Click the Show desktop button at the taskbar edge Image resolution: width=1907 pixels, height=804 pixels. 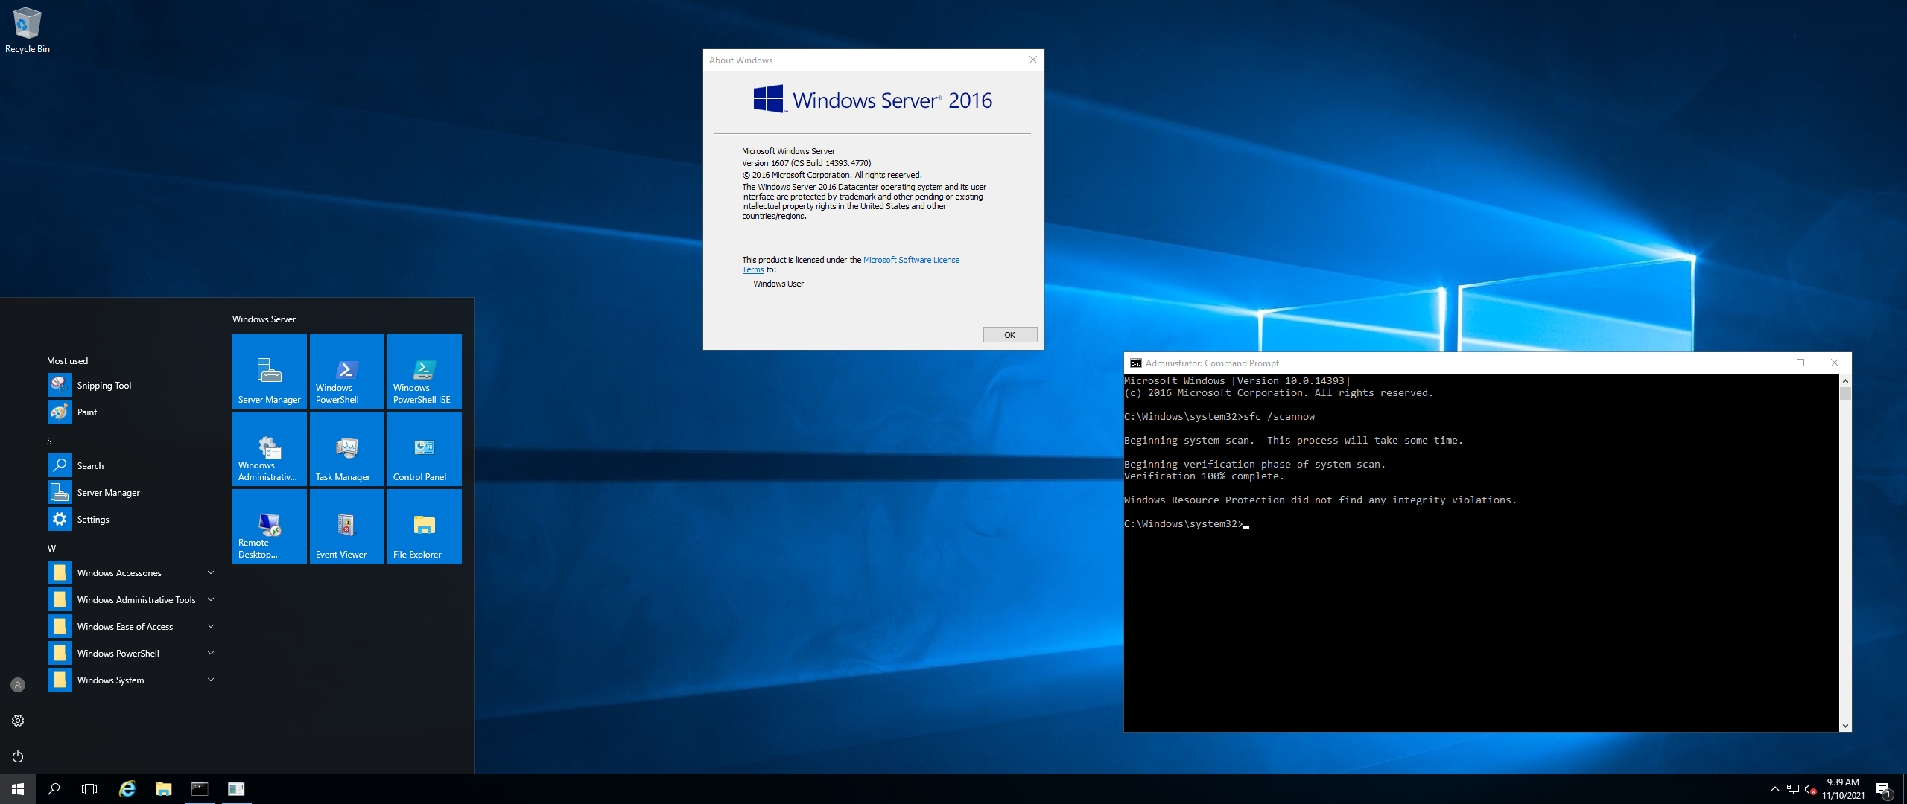click(x=1904, y=789)
